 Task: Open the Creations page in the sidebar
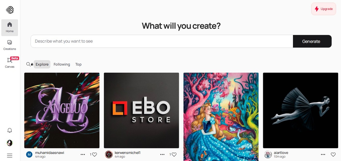[x=10, y=45]
